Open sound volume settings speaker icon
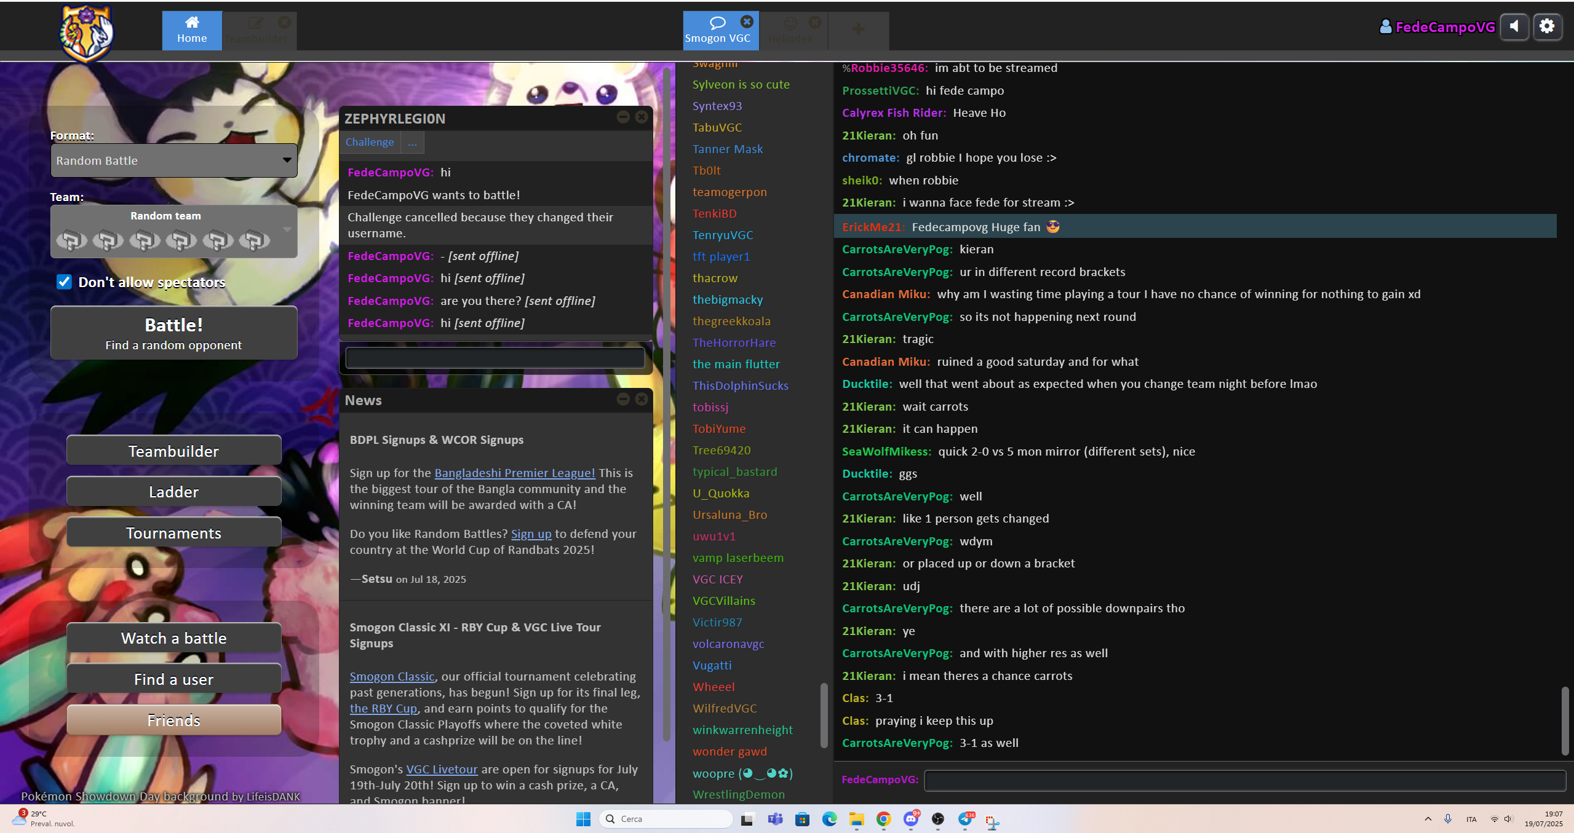This screenshot has width=1574, height=833. [1514, 26]
